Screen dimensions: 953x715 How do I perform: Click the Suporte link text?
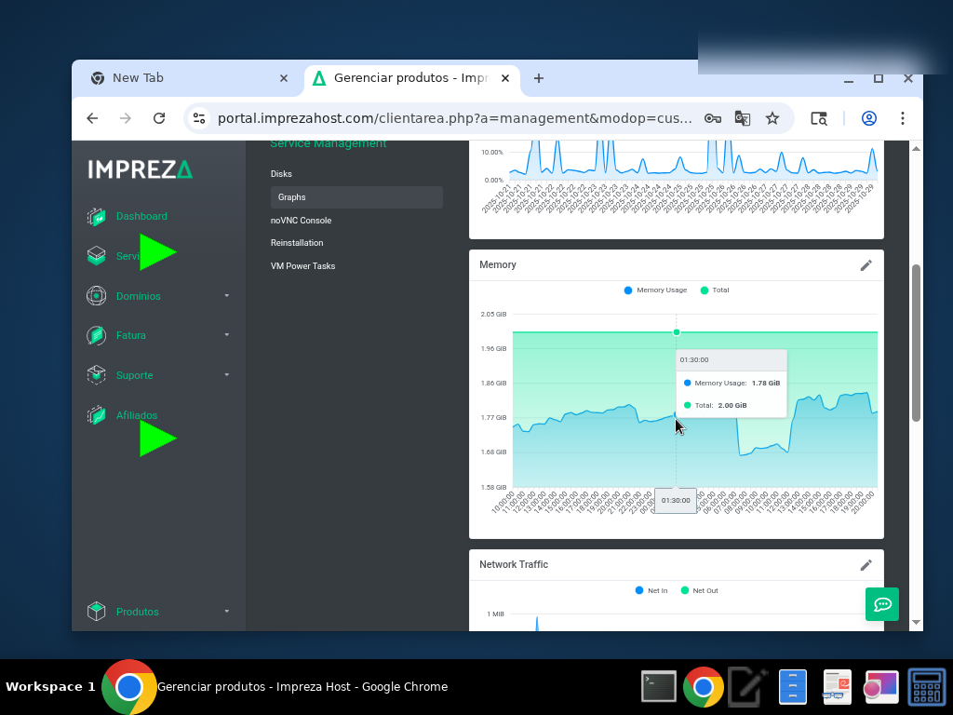(x=134, y=375)
